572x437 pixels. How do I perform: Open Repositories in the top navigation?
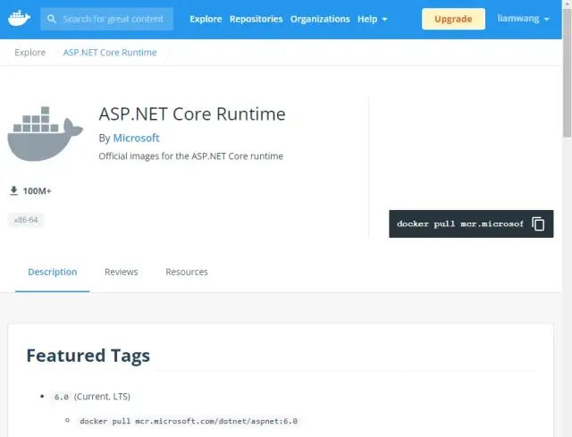pos(257,19)
